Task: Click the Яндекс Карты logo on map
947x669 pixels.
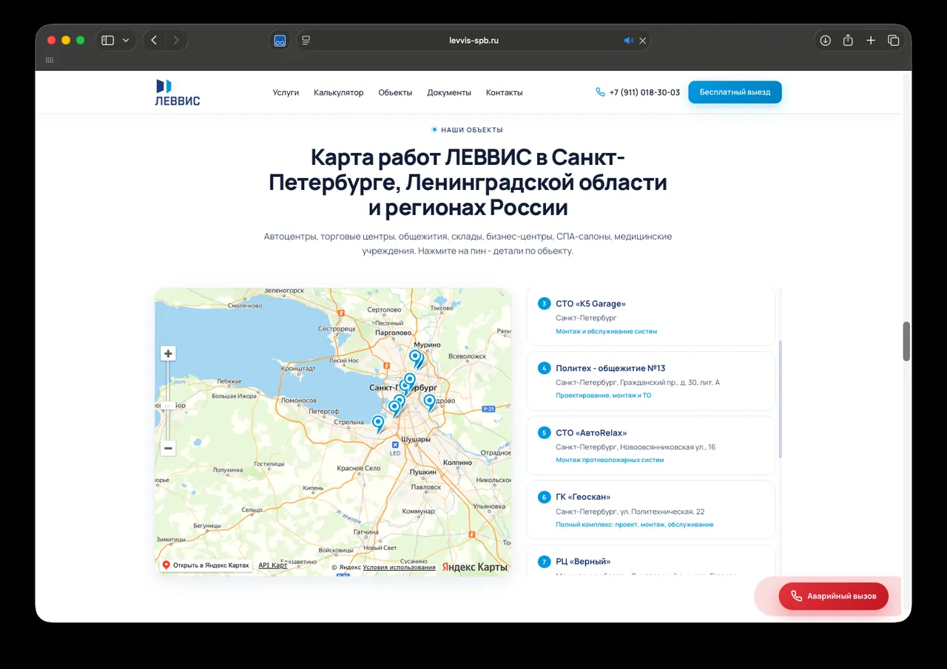Action: [x=475, y=567]
